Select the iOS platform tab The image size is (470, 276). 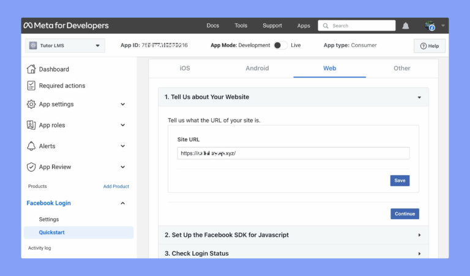[x=185, y=69]
